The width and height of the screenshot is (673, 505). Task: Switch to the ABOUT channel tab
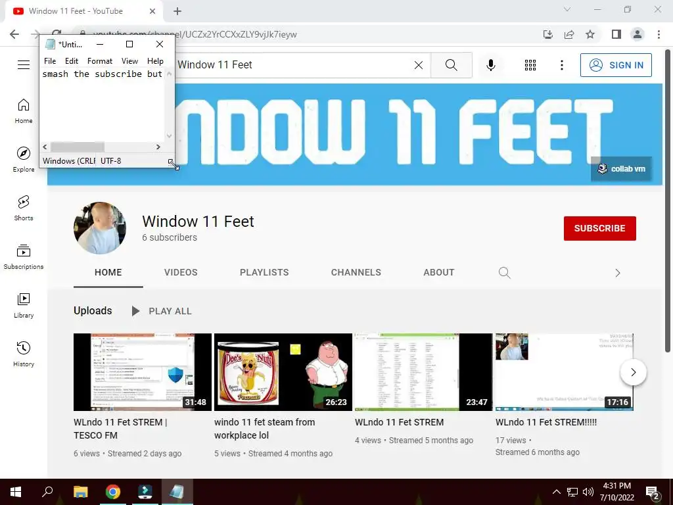(x=438, y=272)
